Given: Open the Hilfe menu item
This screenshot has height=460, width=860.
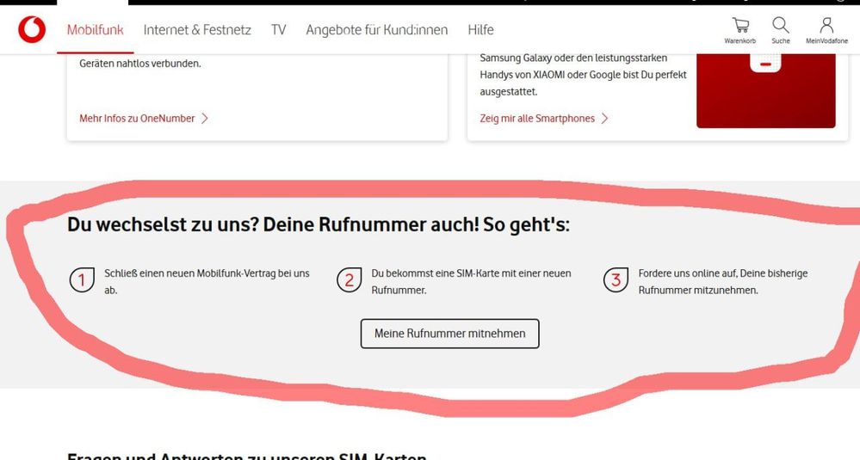Looking at the screenshot, I should point(480,29).
